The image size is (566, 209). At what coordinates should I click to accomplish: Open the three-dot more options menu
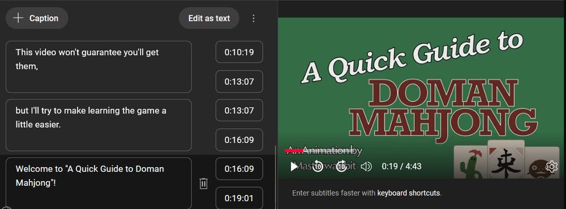254,19
